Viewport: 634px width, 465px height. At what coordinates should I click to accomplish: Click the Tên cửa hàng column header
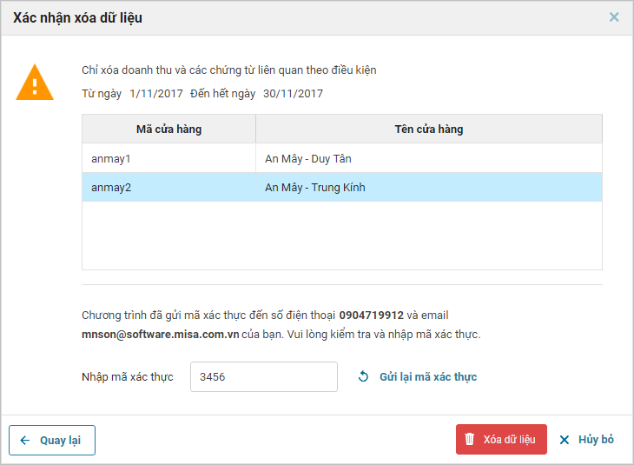coord(428,130)
